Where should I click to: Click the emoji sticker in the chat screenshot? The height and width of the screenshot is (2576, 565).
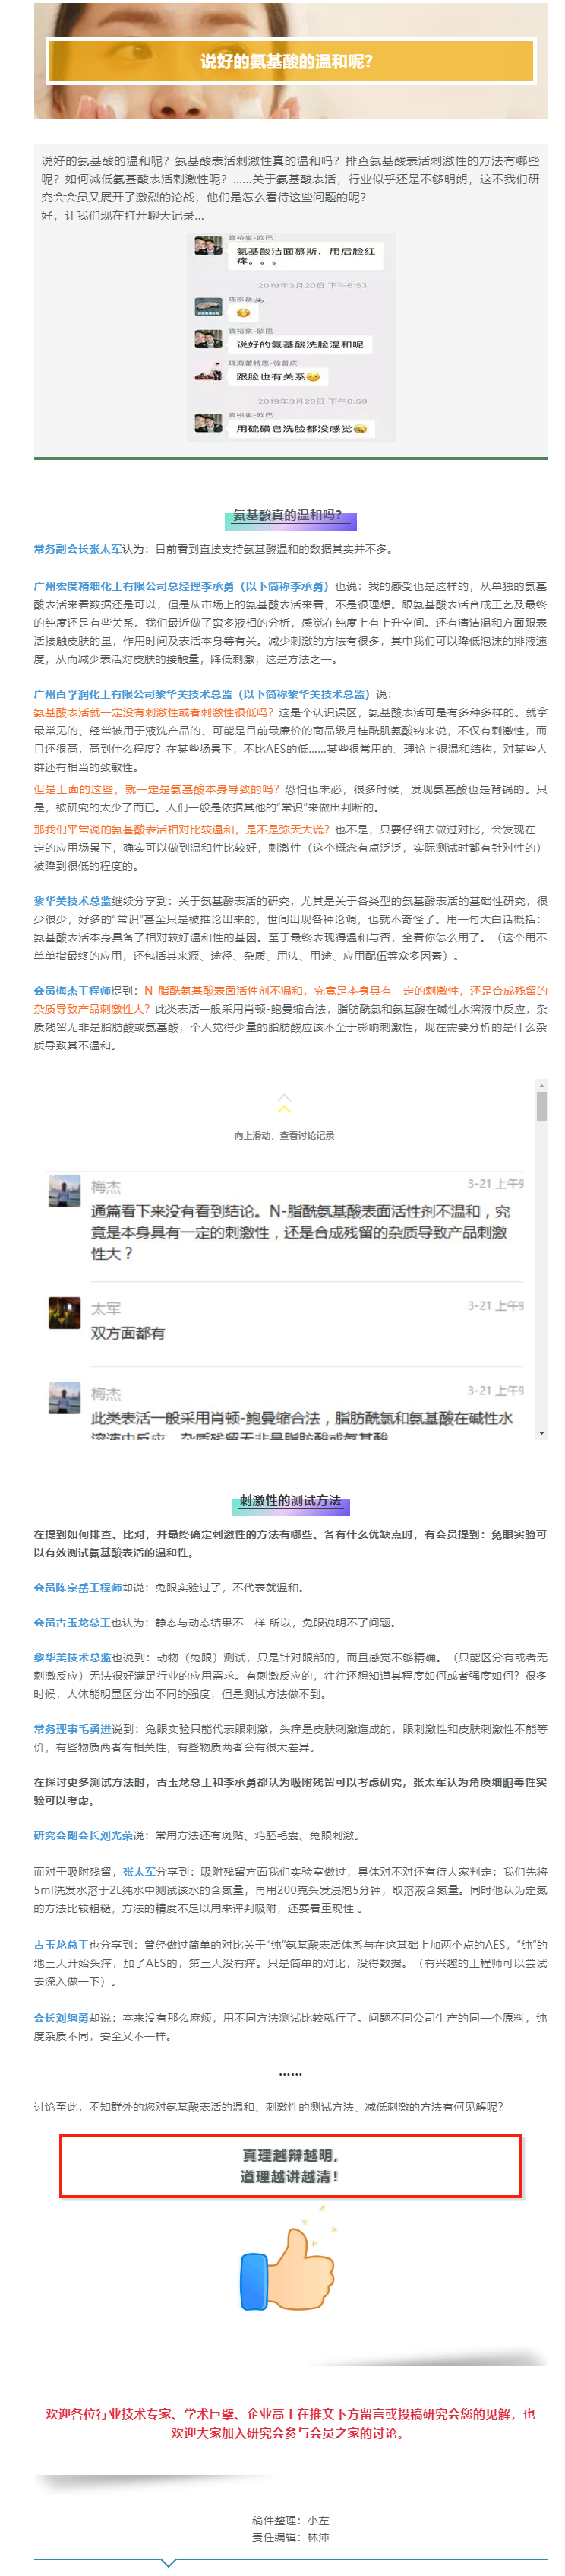click(242, 312)
